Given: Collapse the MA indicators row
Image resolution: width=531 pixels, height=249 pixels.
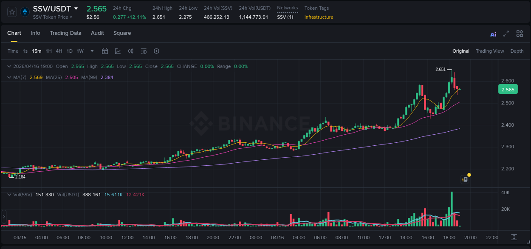Looking at the screenshot, I should point(9,77).
